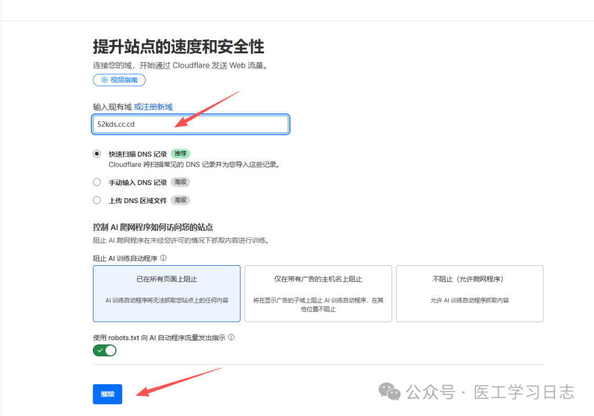The image size is (594, 416).
Task: Click the green checkmark inside the toggle
Action: coord(100,350)
